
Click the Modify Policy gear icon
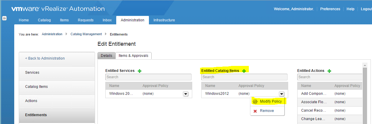pyautogui.click(x=255, y=102)
